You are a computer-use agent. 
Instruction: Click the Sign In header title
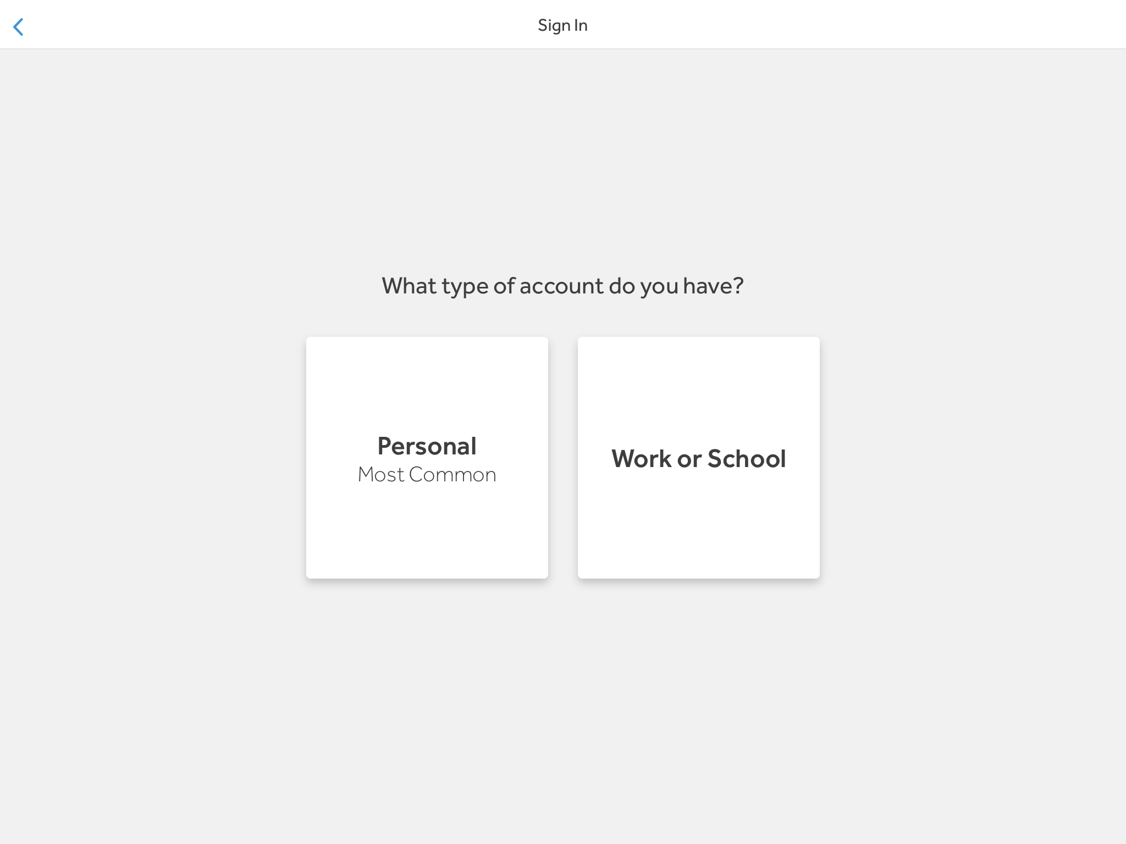562,25
